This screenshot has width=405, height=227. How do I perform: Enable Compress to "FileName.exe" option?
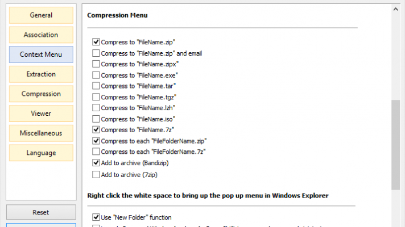coord(96,75)
